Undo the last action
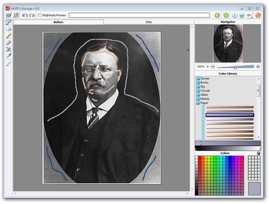This screenshot has height=204, width=269. click(25, 15)
